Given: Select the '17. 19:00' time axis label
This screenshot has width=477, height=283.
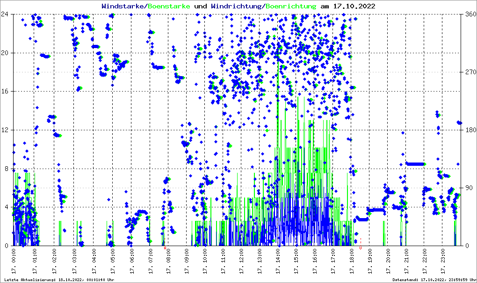Looking at the screenshot, I should pyautogui.click(x=369, y=261).
